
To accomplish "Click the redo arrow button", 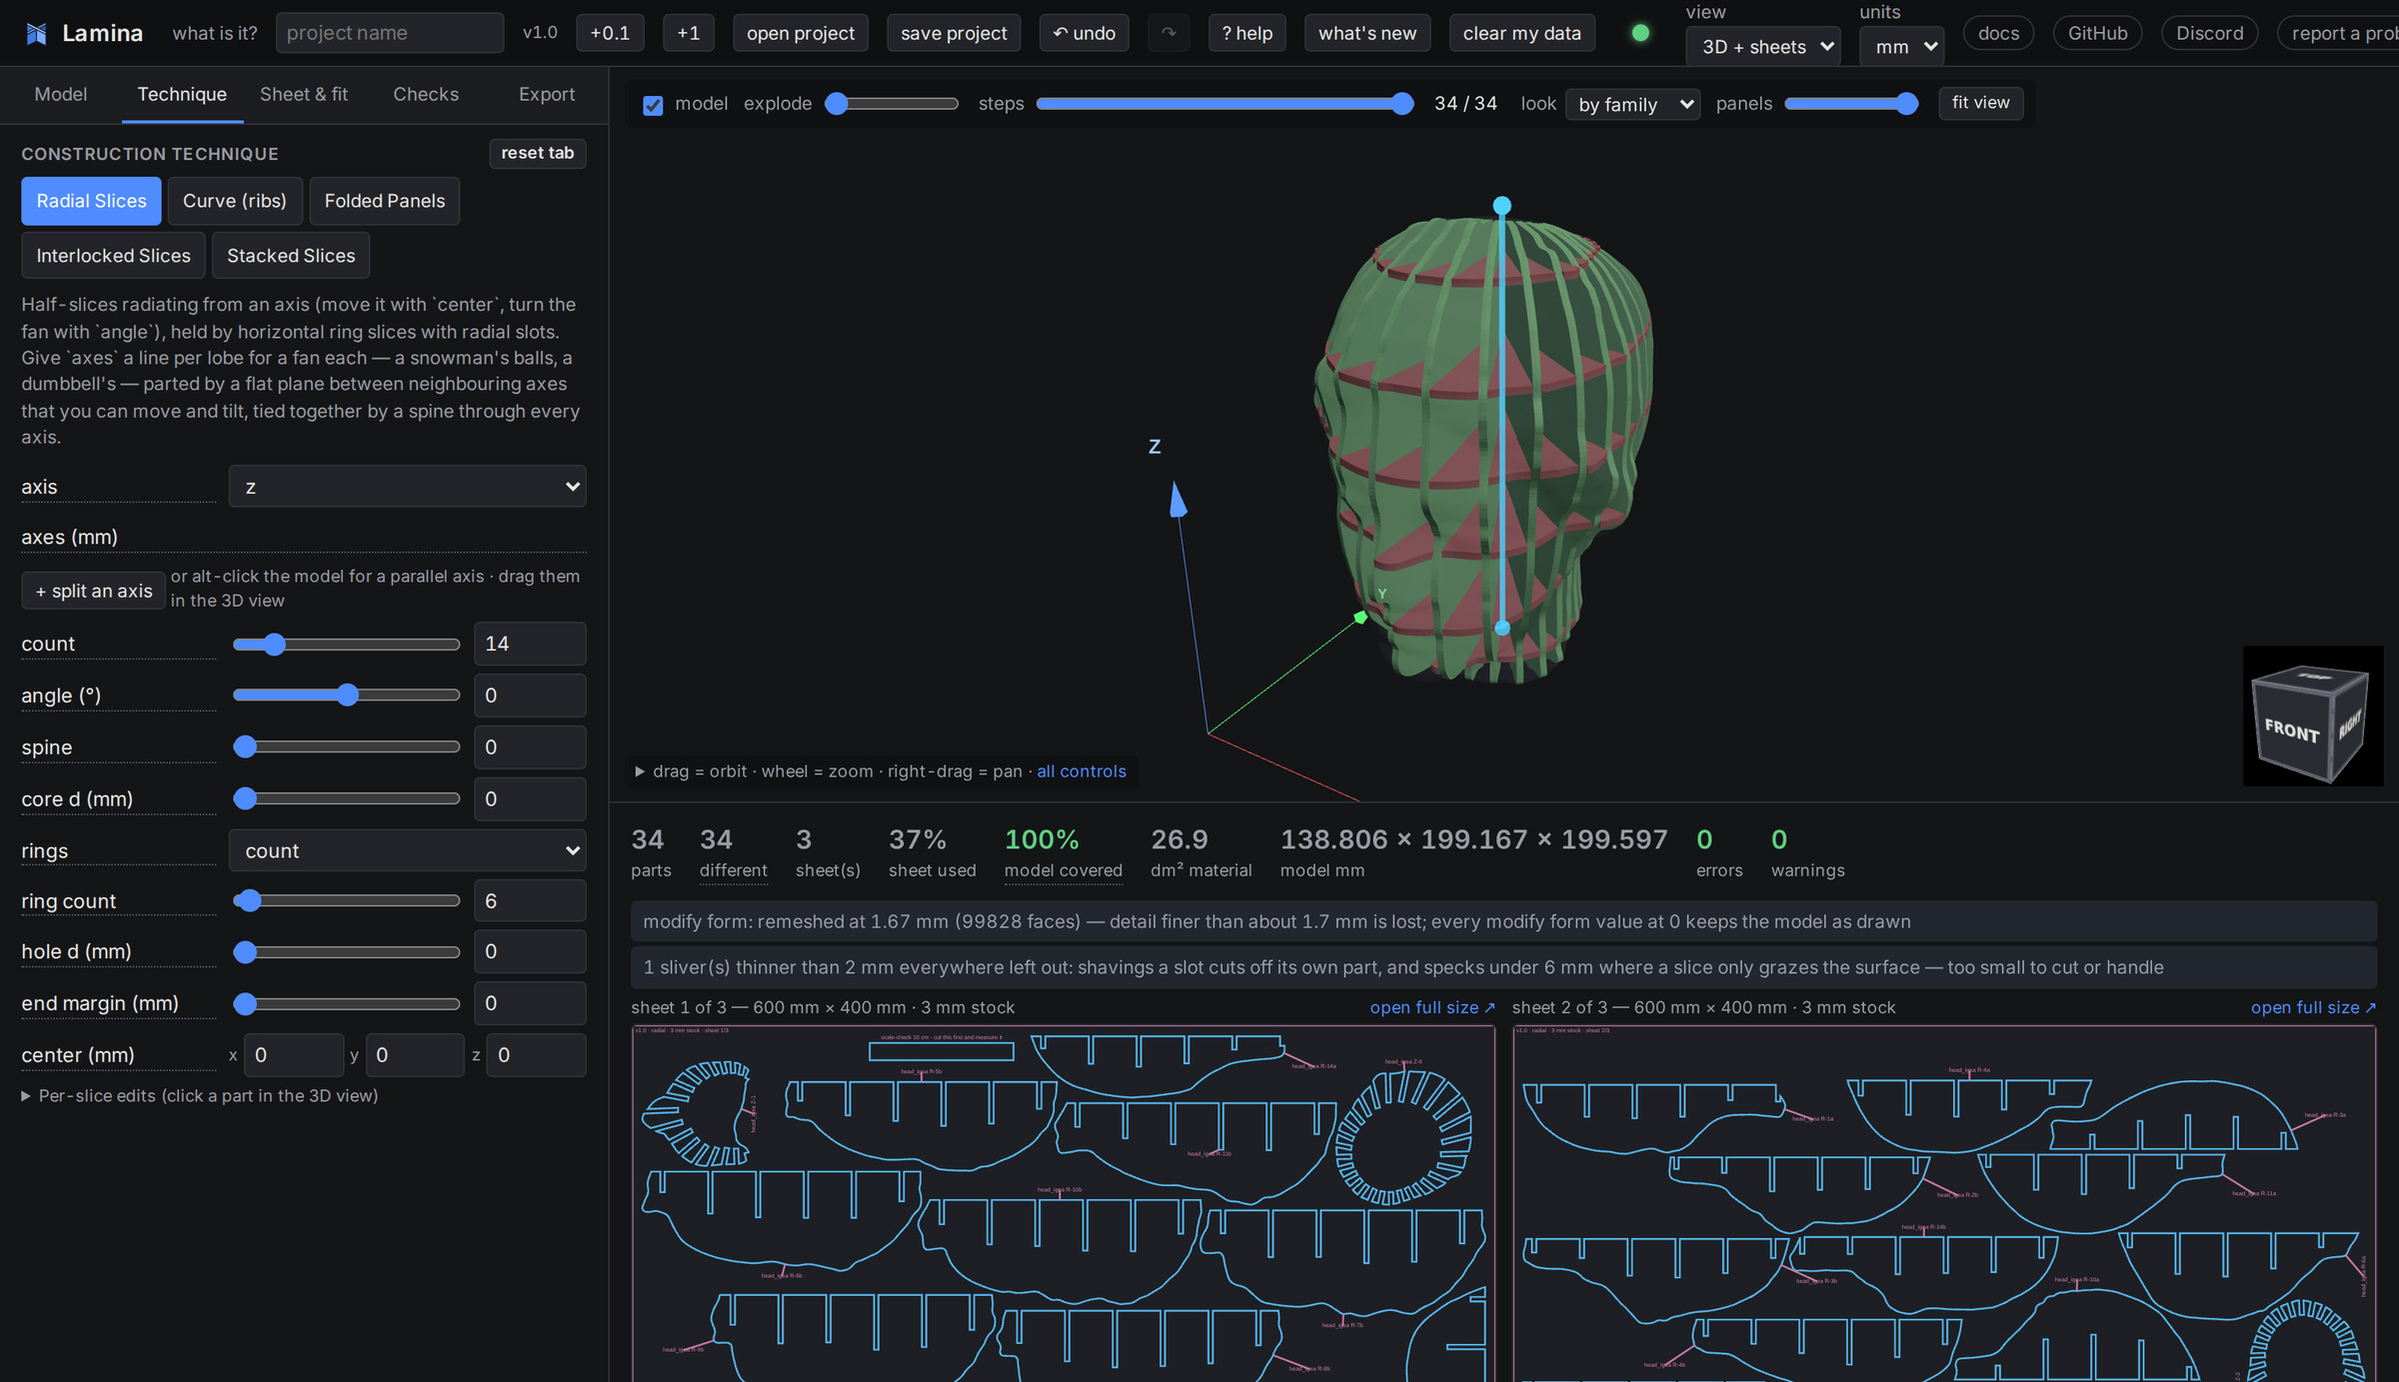I will coord(1169,33).
